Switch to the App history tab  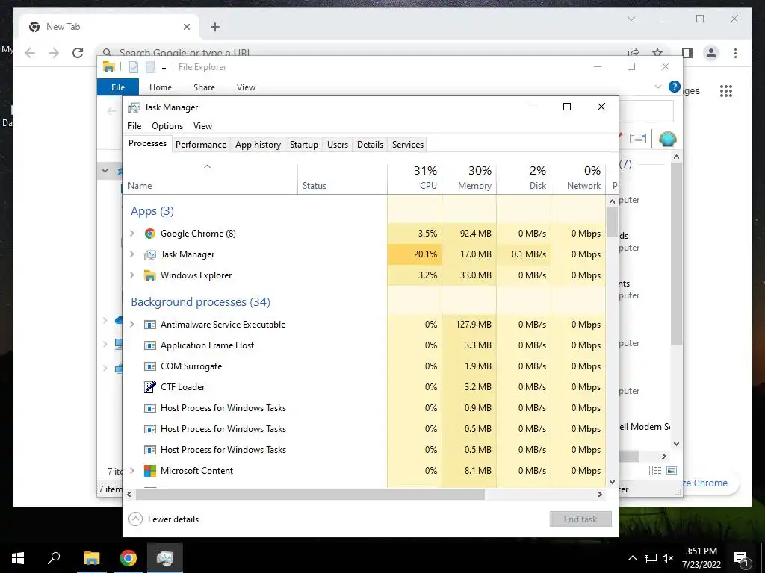[x=258, y=144]
